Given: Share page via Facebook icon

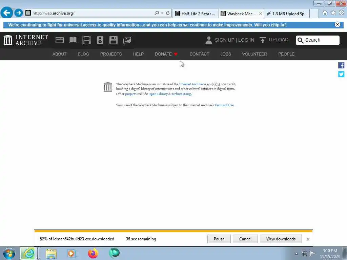Looking at the screenshot, I should pos(341,65).
